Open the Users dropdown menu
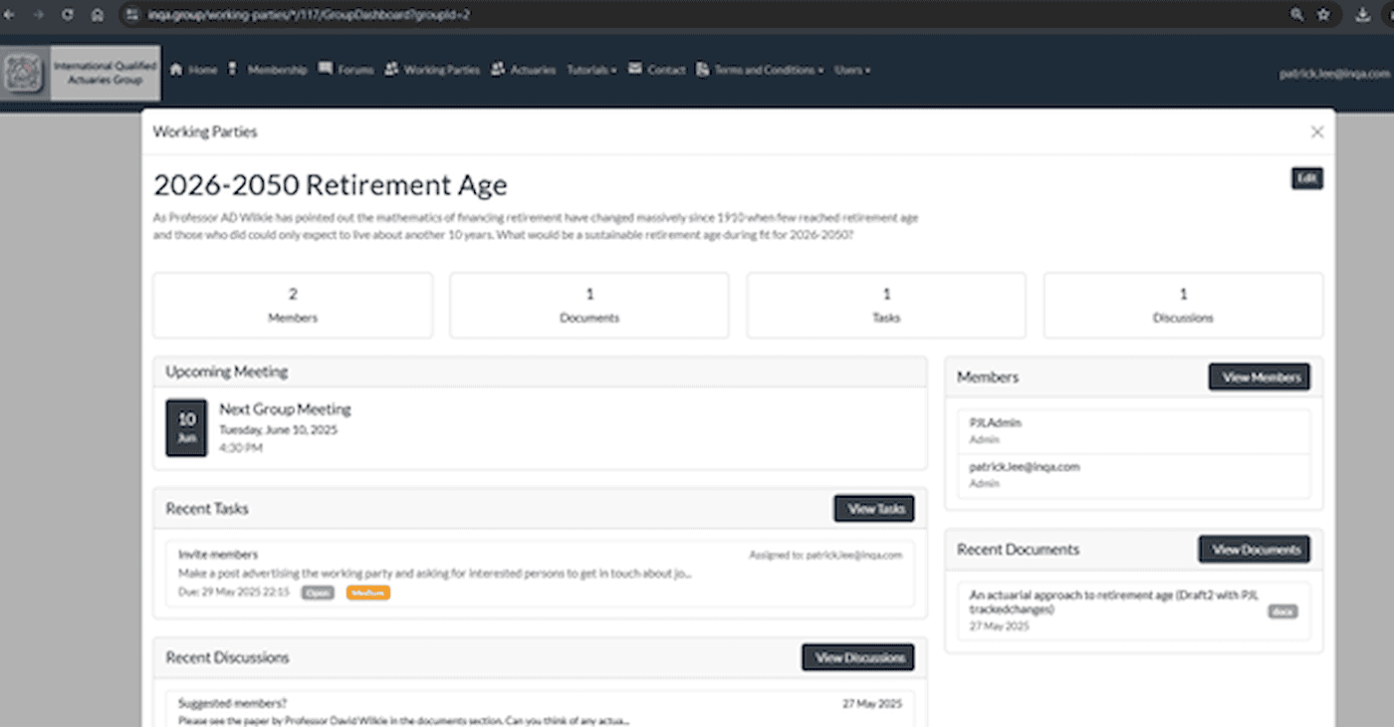The height and width of the screenshot is (727, 1394). [x=852, y=71]
